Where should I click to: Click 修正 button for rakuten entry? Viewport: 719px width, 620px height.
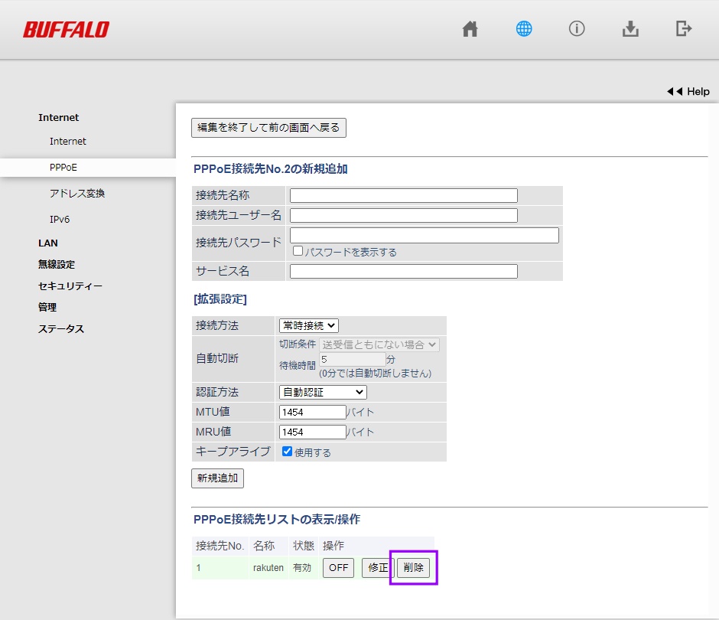pyautogui.click(x=377, y=568)
